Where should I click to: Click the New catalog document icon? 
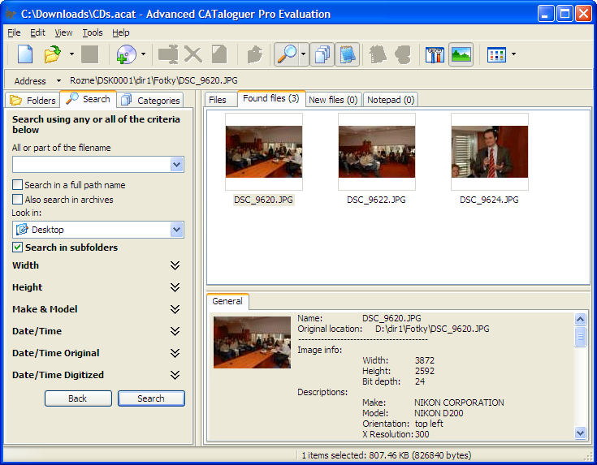coord(25,54)
